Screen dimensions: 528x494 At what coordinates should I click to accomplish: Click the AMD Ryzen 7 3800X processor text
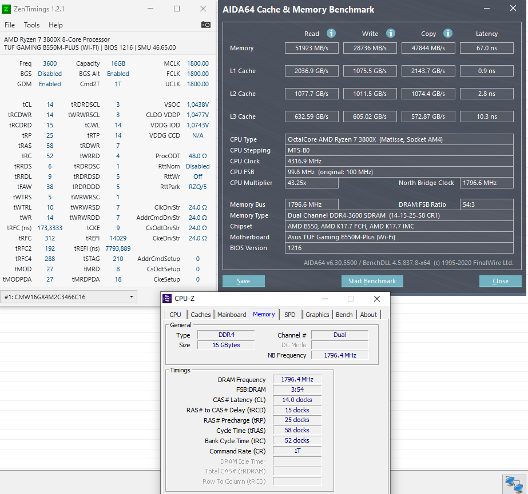point(57,39)
